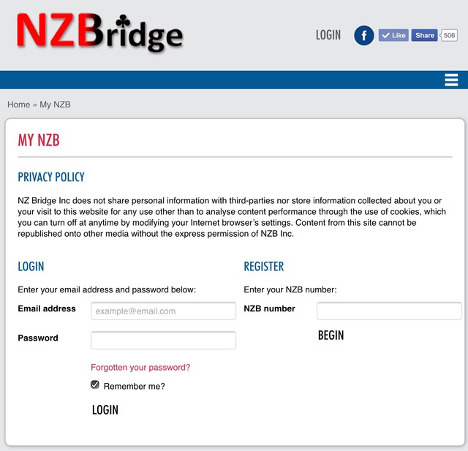468x451 pixels.
Task: Submit the LOGIN button below form
Action: (x=105, y=410)
